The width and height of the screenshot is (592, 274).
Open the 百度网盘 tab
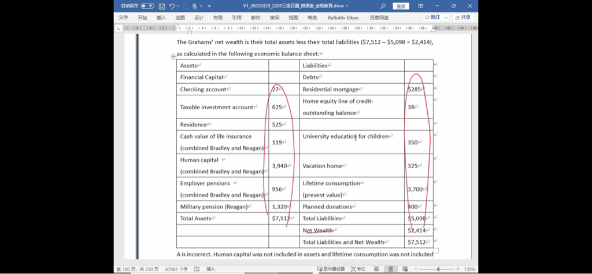[x=379, y=18]
